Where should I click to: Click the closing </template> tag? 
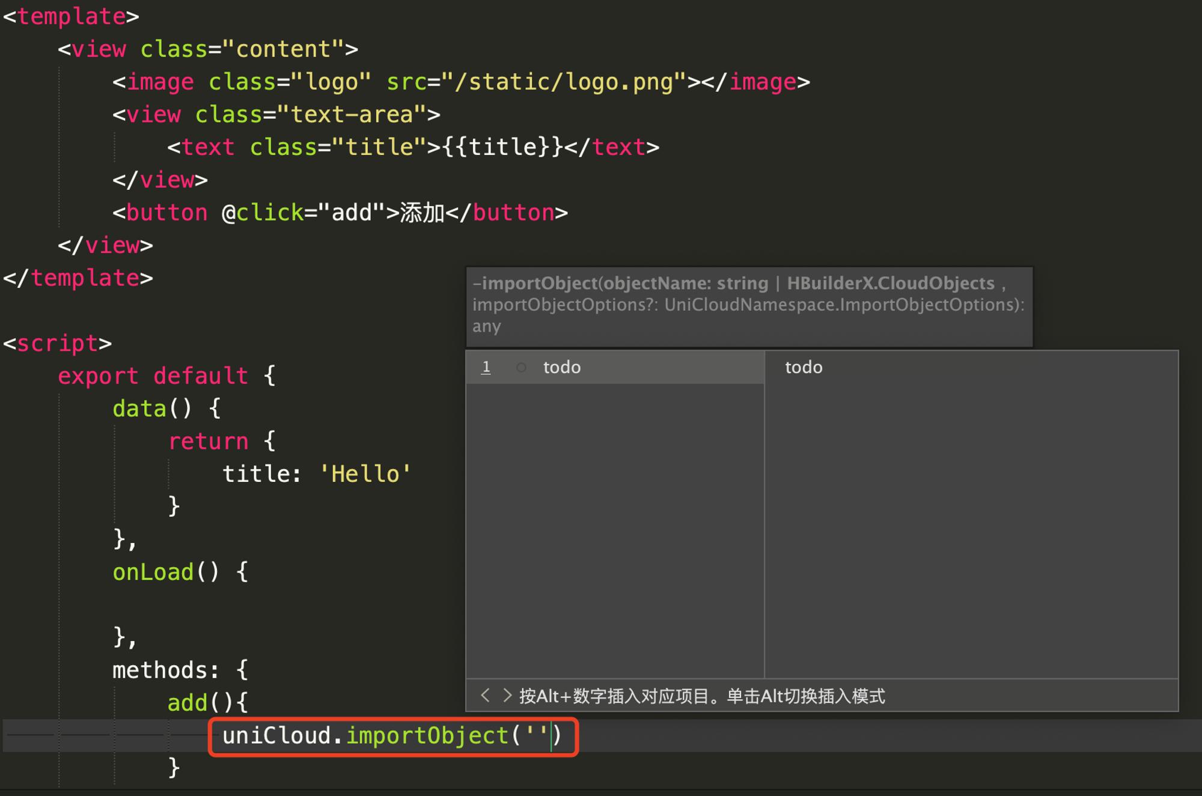78,278
